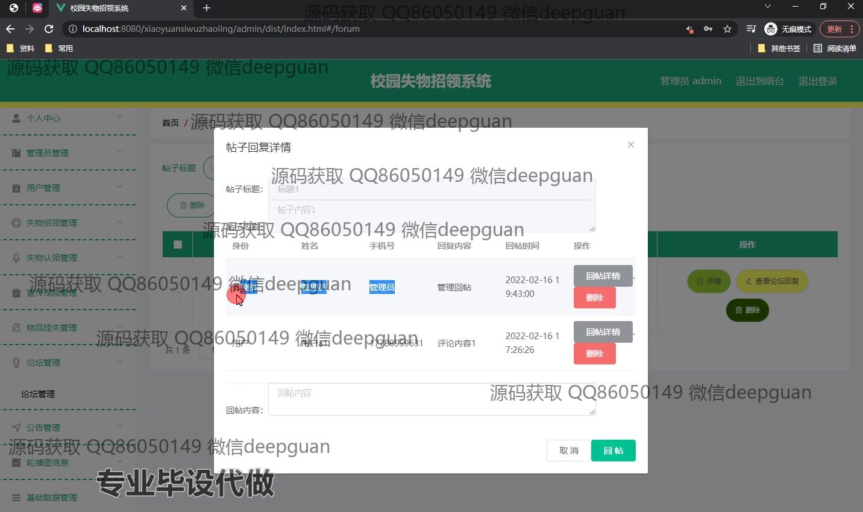This screenshot has width=863, height=512.
Task: Click the browser refresh icon
Action: (x=49, y=28)
